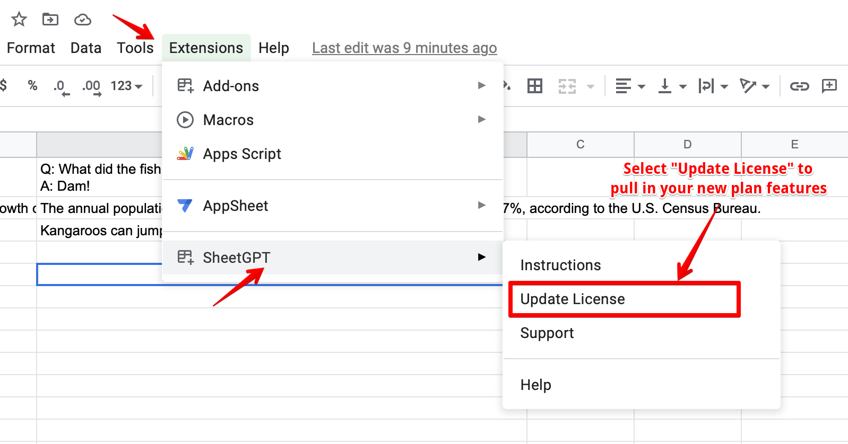Open horizontal align dropdown

coord(630,86)
